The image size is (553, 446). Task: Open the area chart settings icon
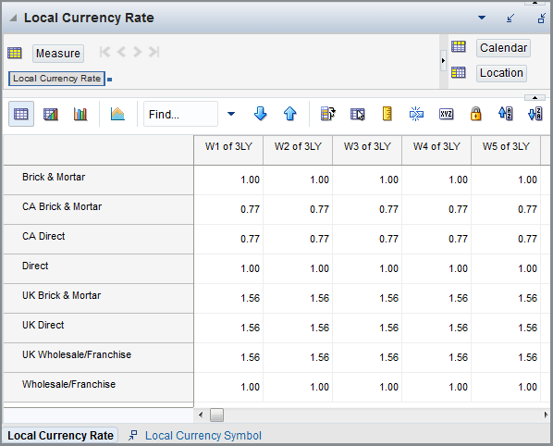[x=117, y=114]
